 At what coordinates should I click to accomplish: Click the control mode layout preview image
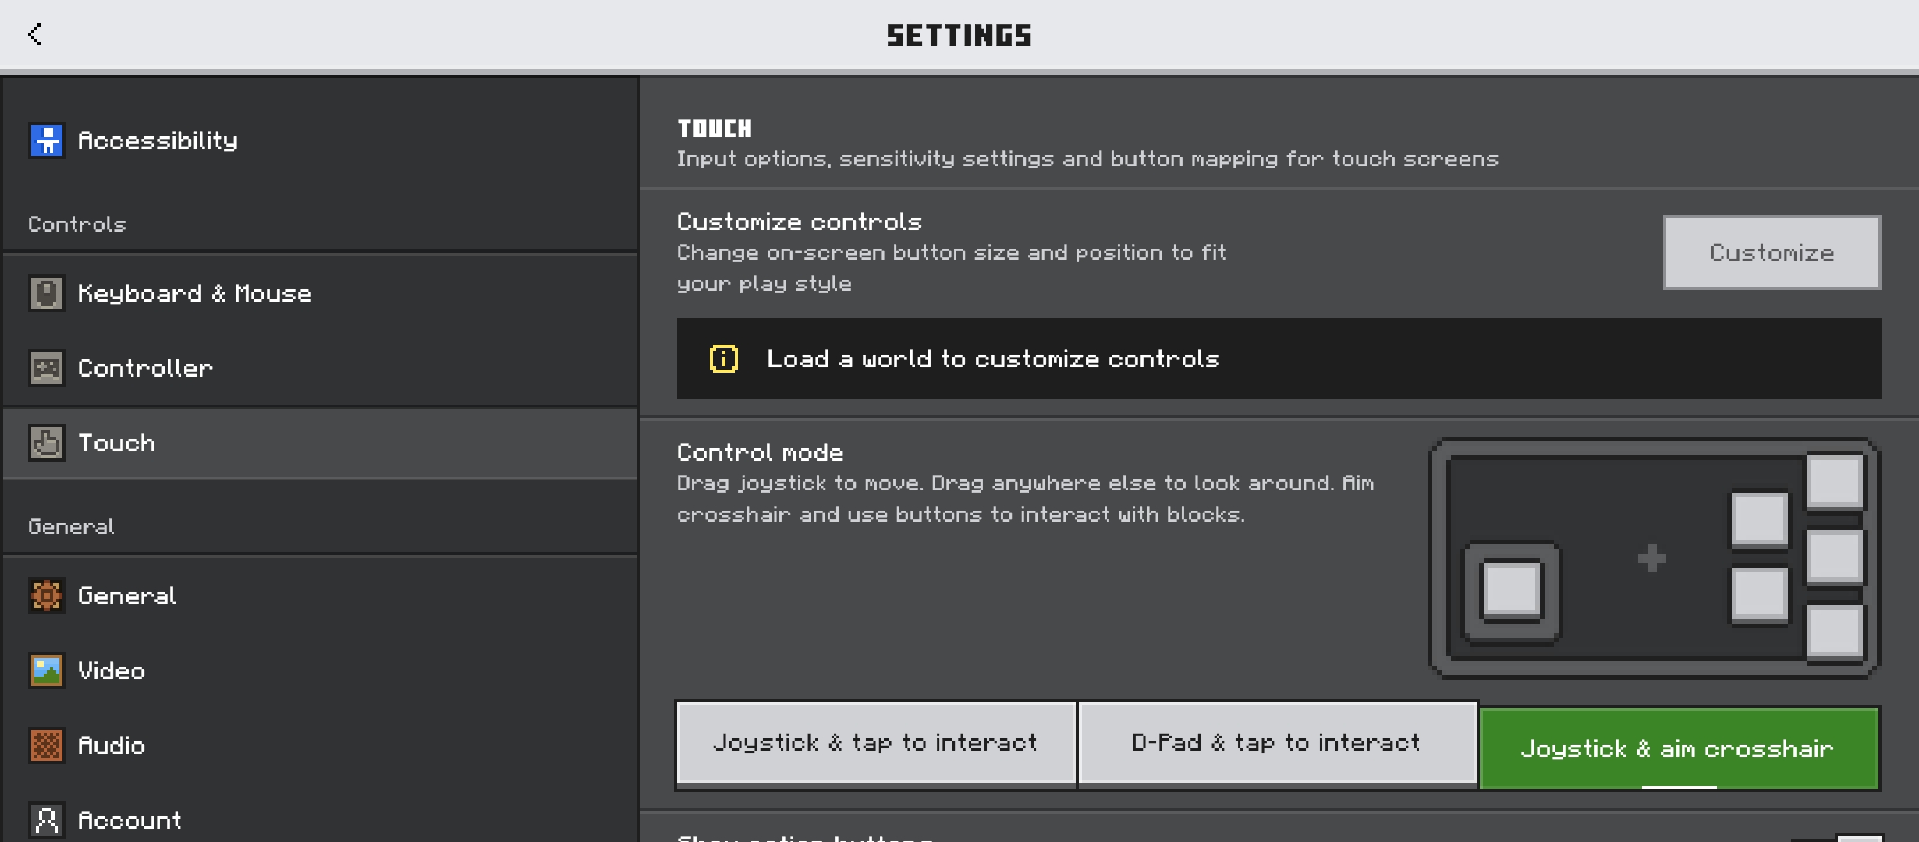[1653, 558]
